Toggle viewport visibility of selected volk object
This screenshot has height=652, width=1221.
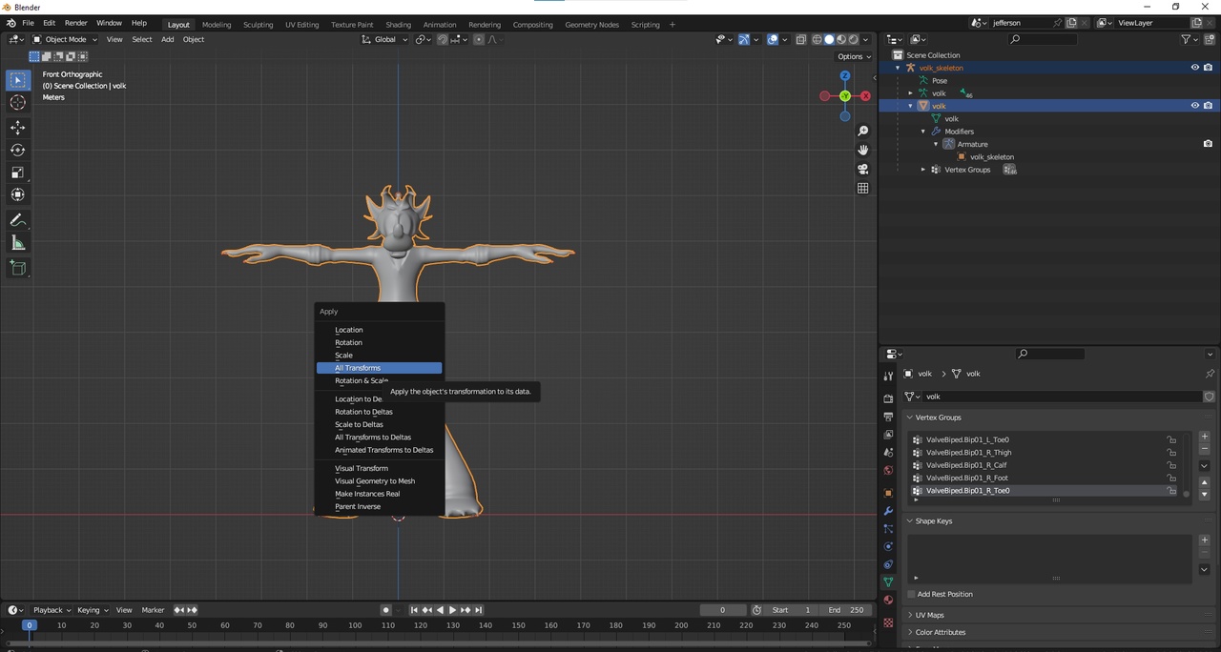click(1194, 106)
